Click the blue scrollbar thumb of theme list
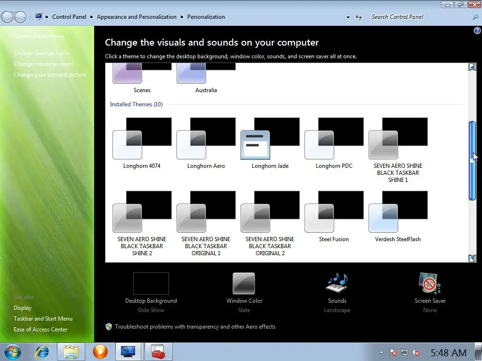 [x=472, y=161]
